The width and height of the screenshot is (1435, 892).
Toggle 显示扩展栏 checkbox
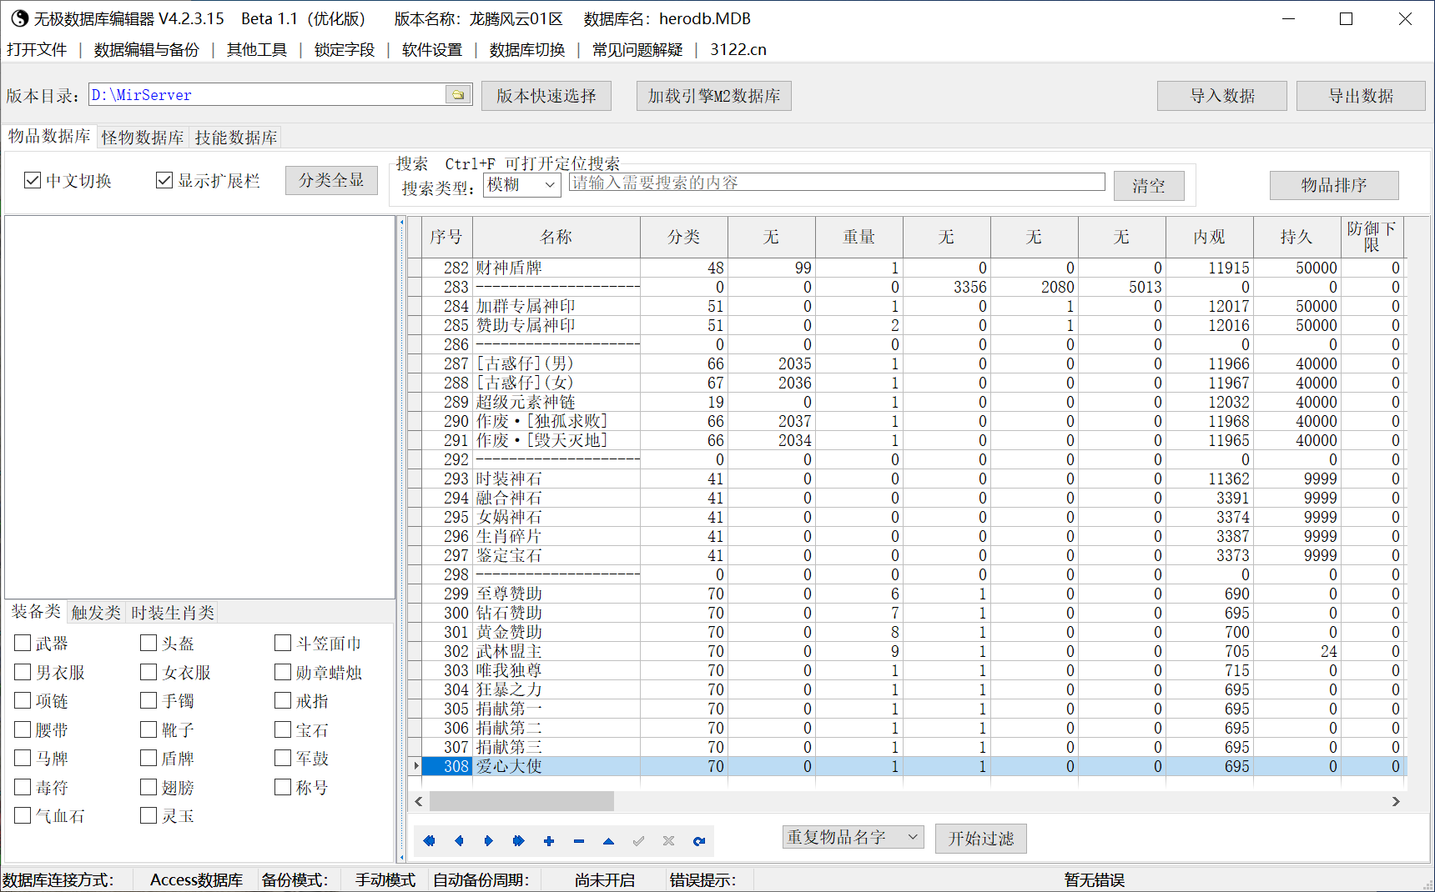[x=164, y=180]
